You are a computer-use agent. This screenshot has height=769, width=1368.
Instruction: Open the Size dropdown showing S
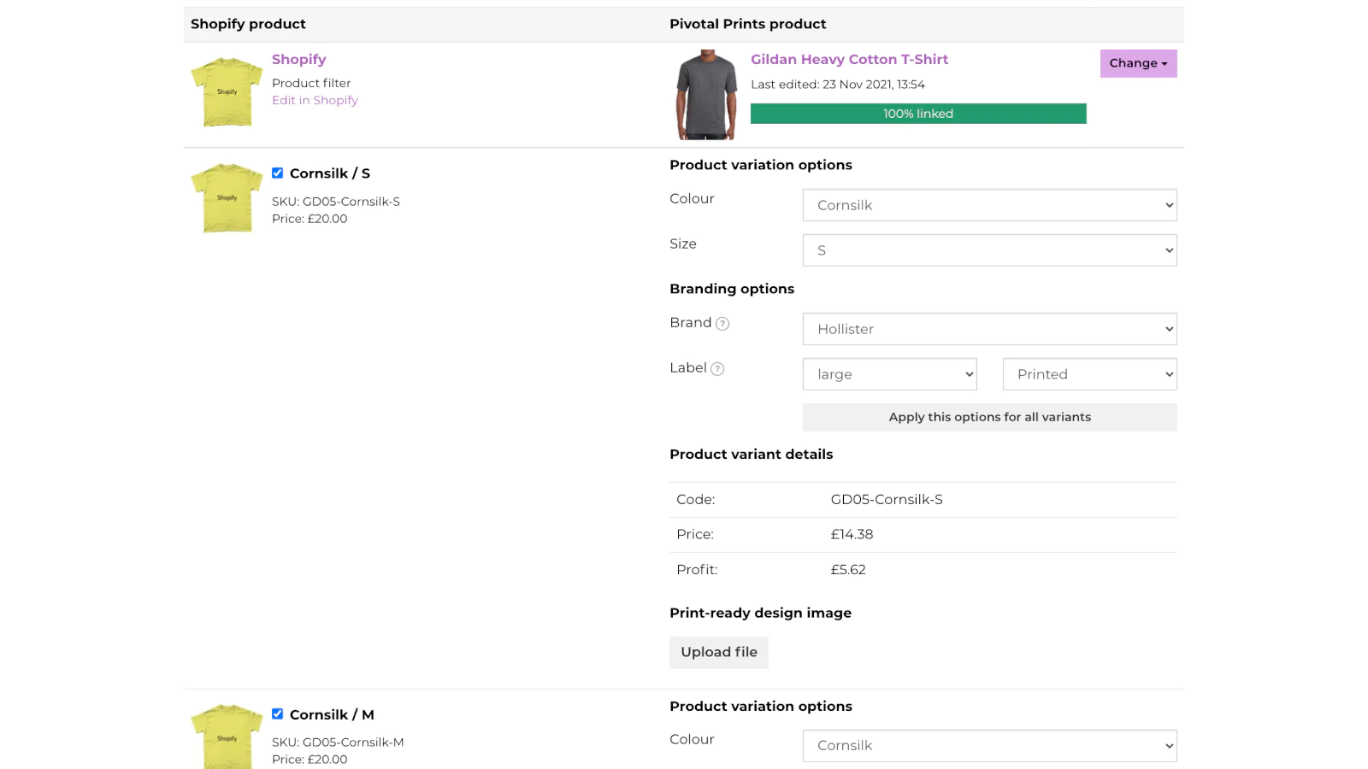coord(989,250)
